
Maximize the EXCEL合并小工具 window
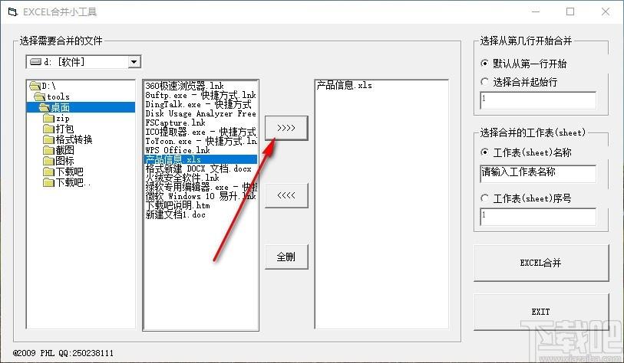(x=570, y=11)
